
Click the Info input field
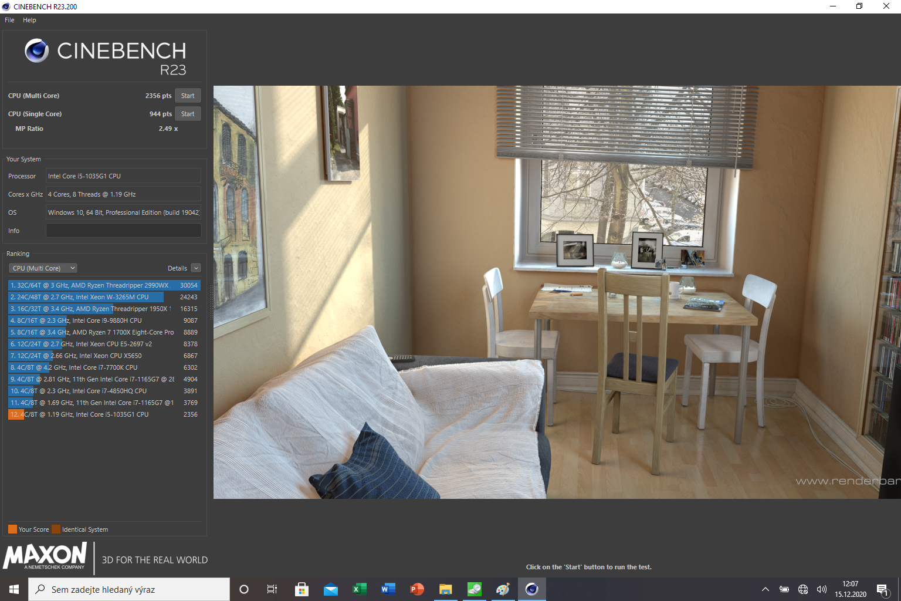click(124, 231)
